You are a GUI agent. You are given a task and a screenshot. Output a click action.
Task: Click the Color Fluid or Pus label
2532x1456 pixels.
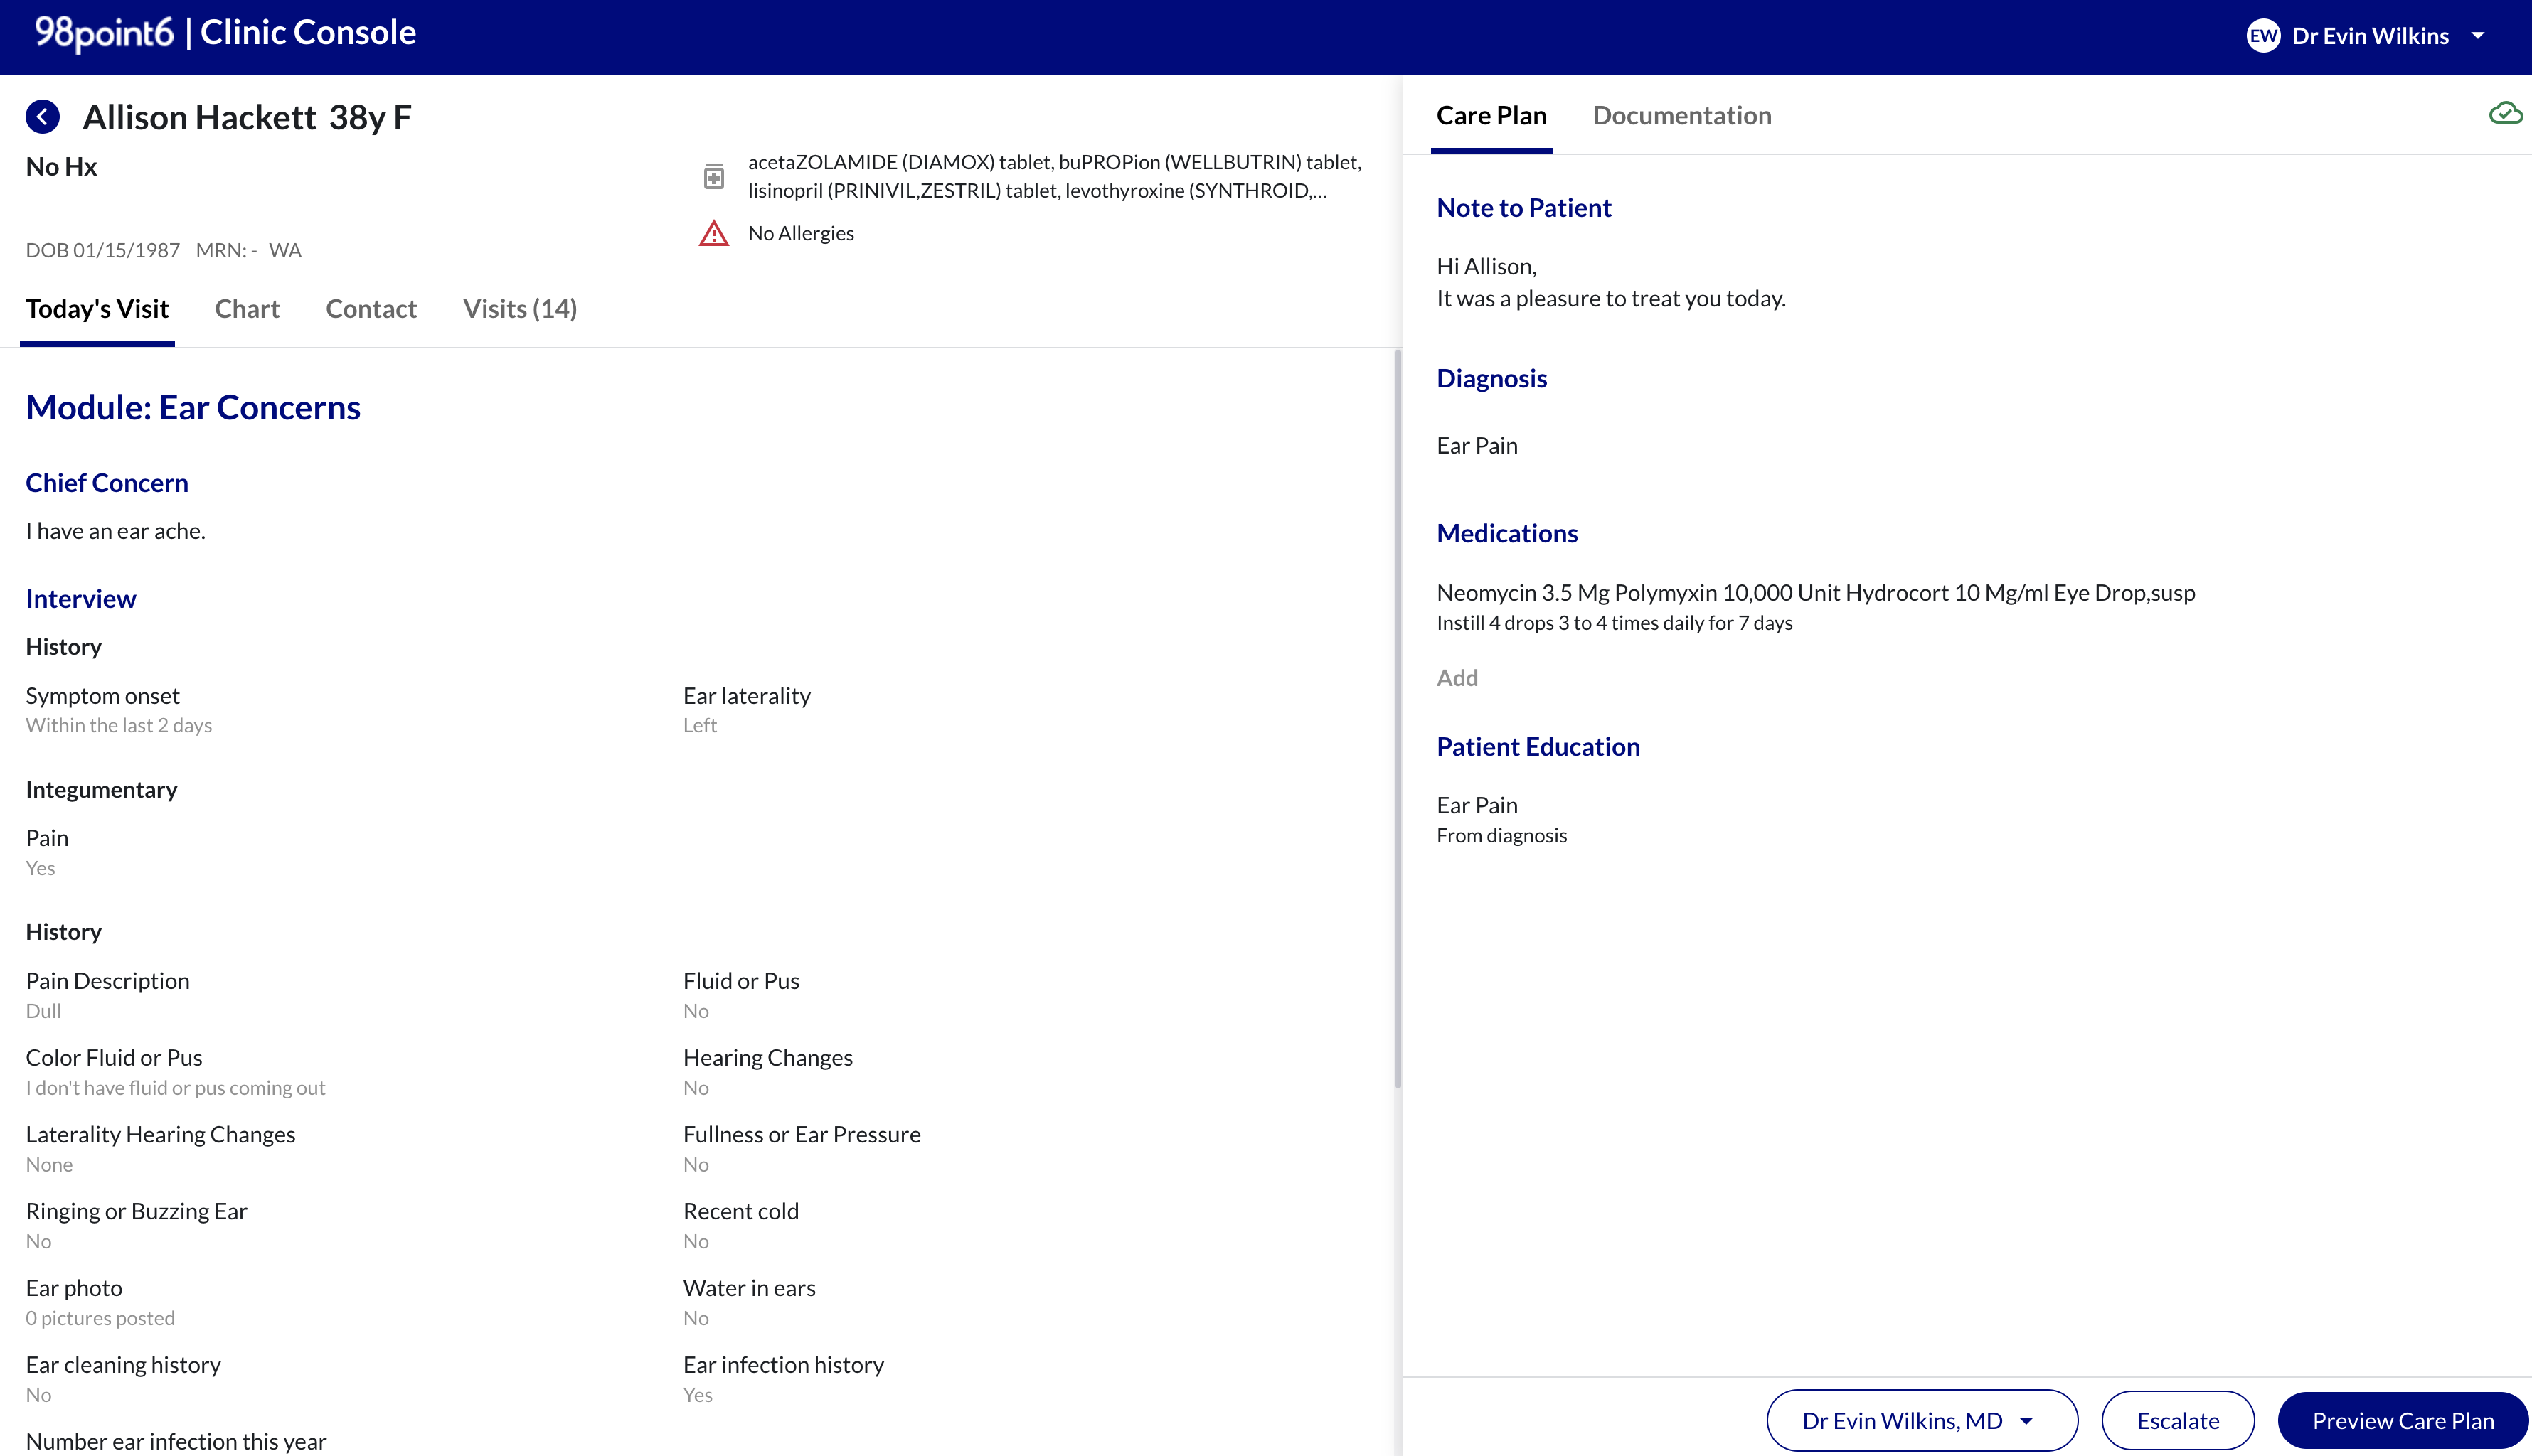(114, 1057)
